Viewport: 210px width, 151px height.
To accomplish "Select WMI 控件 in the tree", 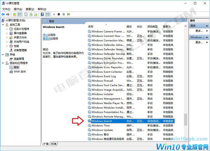I will coord(20,72).
